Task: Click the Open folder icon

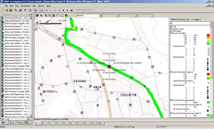Action: tap(7, 10)
